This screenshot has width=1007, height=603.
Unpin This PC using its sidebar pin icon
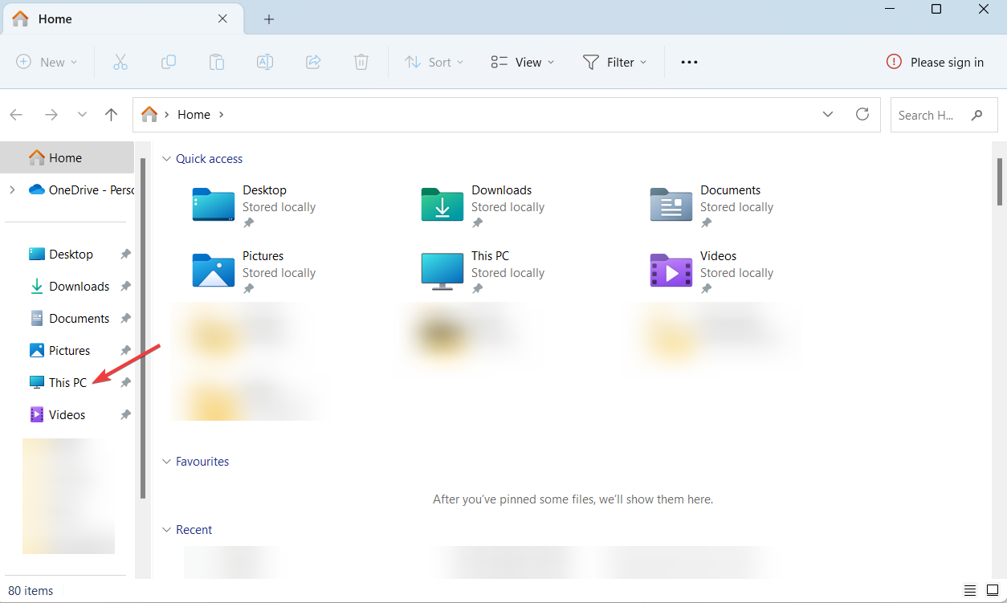click(125, 382)
